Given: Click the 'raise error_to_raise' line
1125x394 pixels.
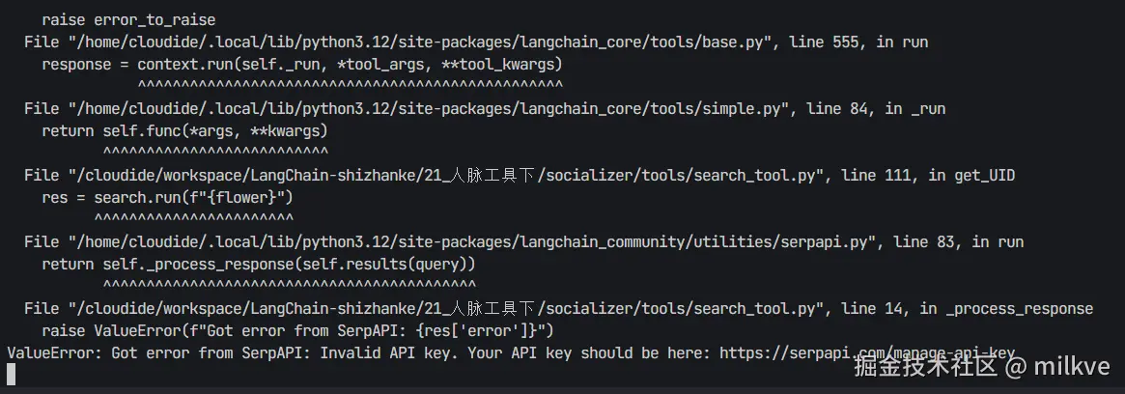Looking at the screenshot, I should pos(128,19).
